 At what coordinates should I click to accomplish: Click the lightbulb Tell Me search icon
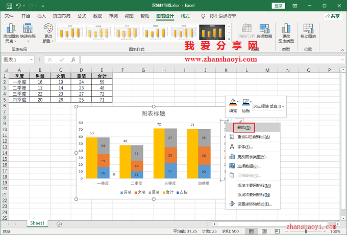(203, 16)
